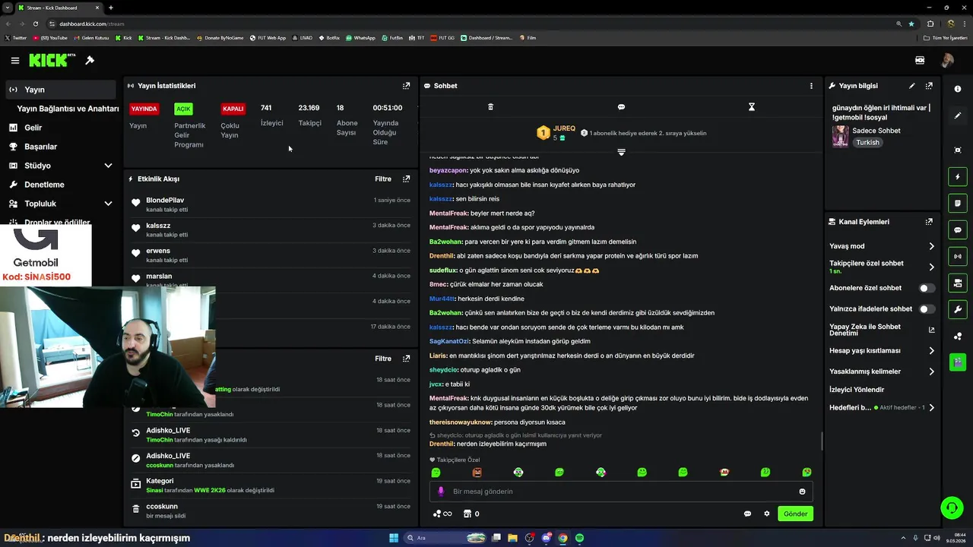Image resolution: width=973 pixels, height=547 pixels.
Task: Click the trash icon in chat toolbar
Action: (x=490, y=107)
